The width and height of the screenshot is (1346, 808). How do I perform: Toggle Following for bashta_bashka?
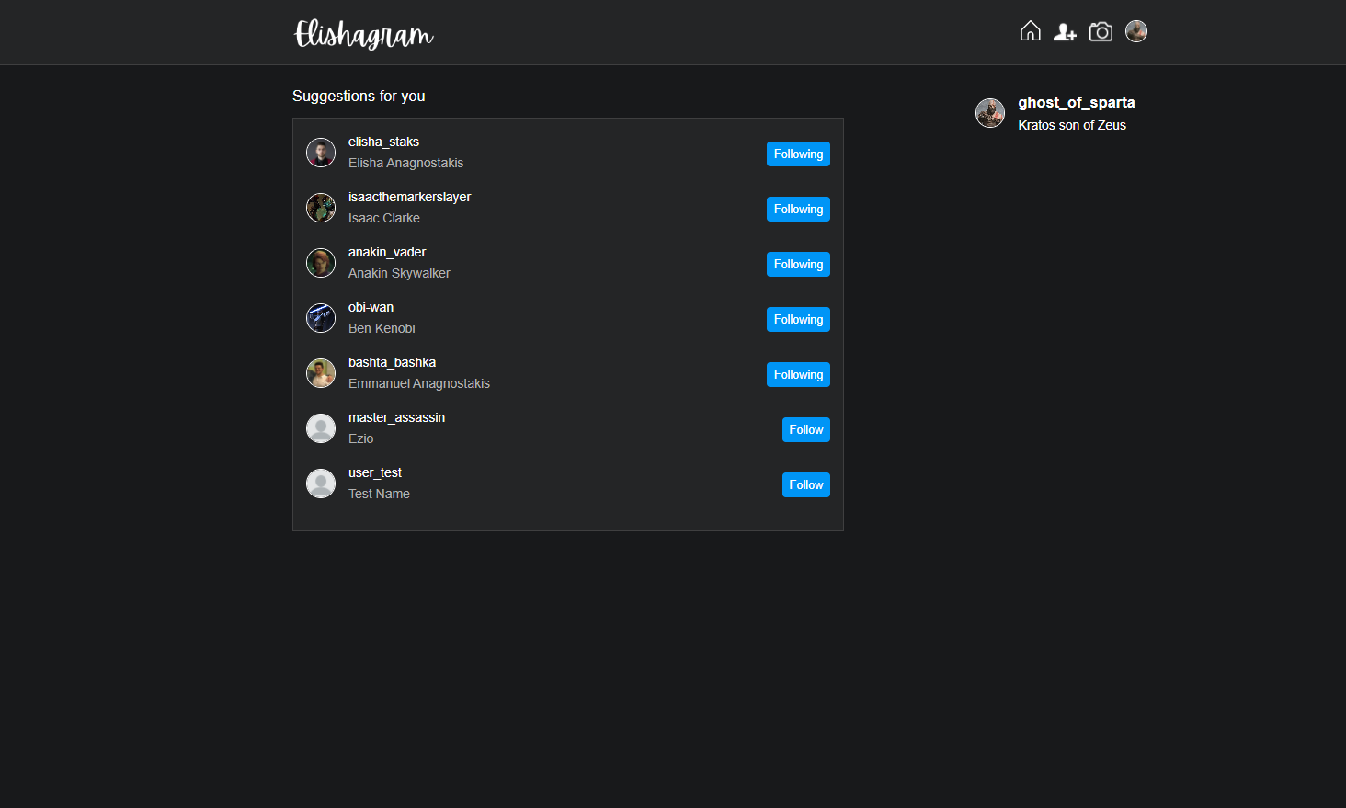798,374
